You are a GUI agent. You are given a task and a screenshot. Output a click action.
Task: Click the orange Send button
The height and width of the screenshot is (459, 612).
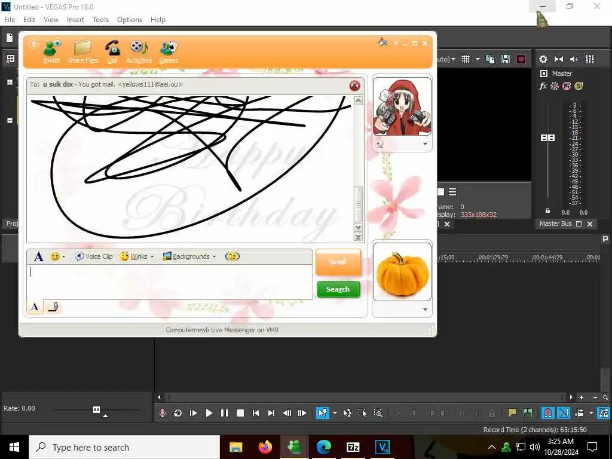(x=338, y=262)
